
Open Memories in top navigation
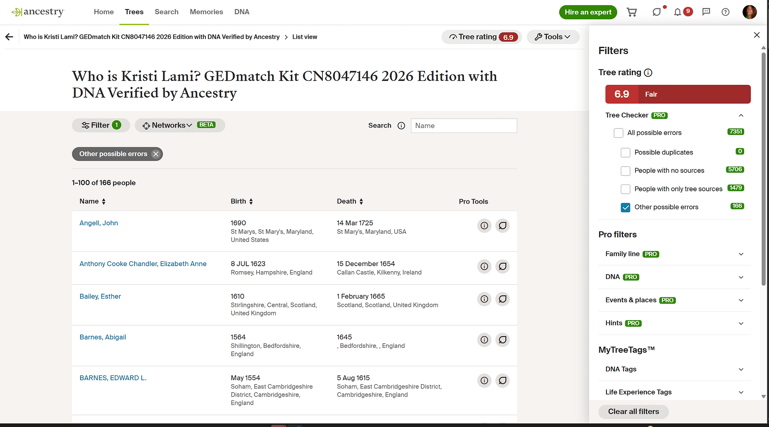click(206, 12)
